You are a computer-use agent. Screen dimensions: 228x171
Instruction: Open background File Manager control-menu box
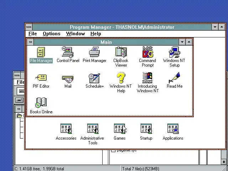tap(17, 76)
